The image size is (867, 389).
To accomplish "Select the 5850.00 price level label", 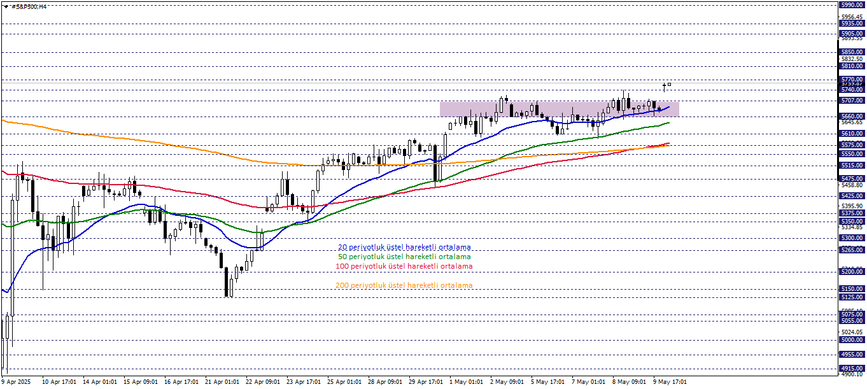I will click(852, 52).
